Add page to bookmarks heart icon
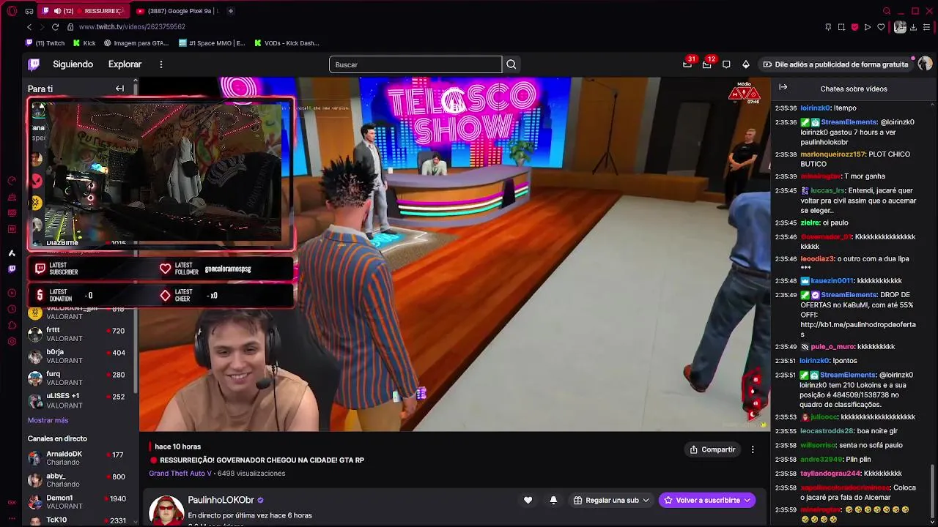This screenshot has width=938, height=527. [881, 27]
